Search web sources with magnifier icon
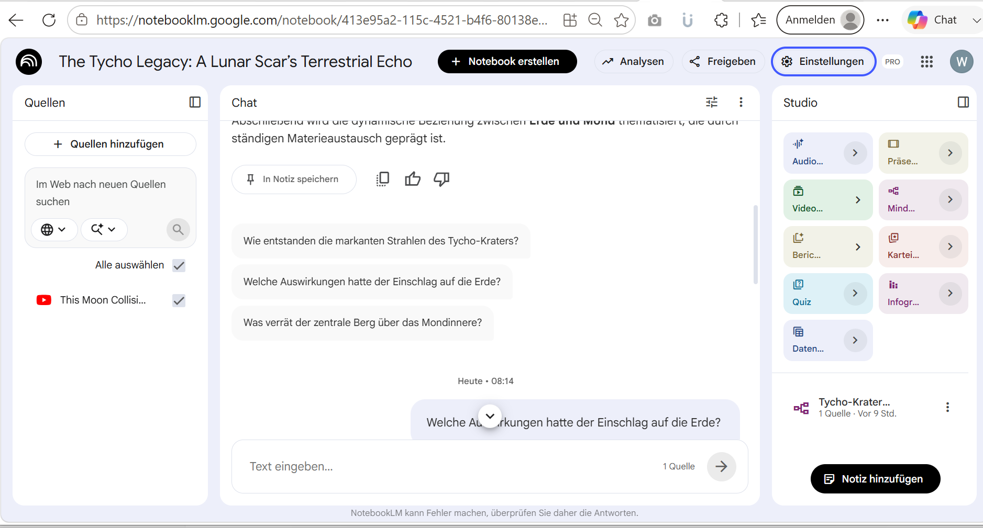This screenshot has width=983, height=528. (178, 229)
